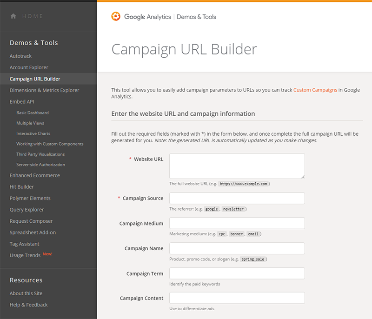Click the Campaign Name field label
372x319 pixels.
(x=144, y=248)
